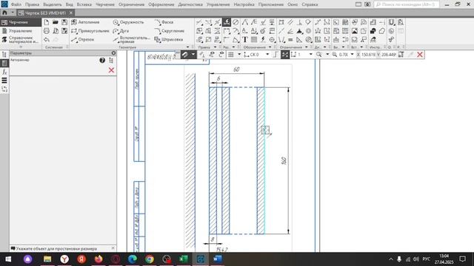Expand the tool set list chevron below Справочник
The height and width of the screenshot is (266, 474).
[x=21, y=47]
